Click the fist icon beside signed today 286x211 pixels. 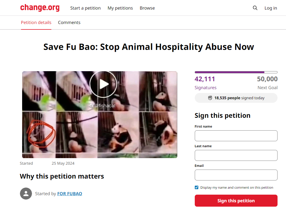coord(210,98)
